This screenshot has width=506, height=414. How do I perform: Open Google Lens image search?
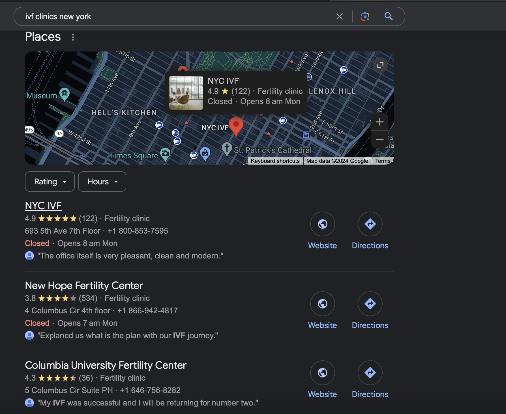[x=365, y=16]
